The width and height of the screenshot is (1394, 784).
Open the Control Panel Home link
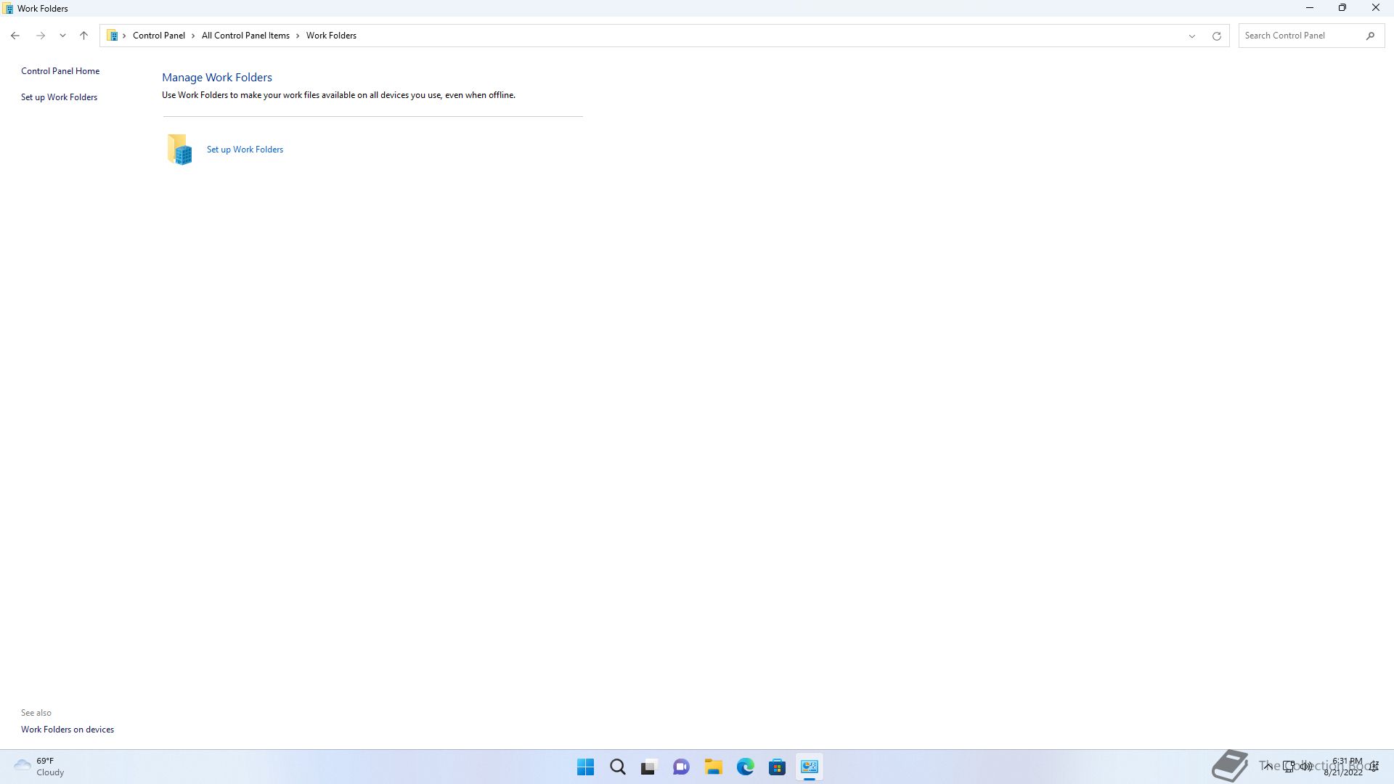[x=60, y=71]
